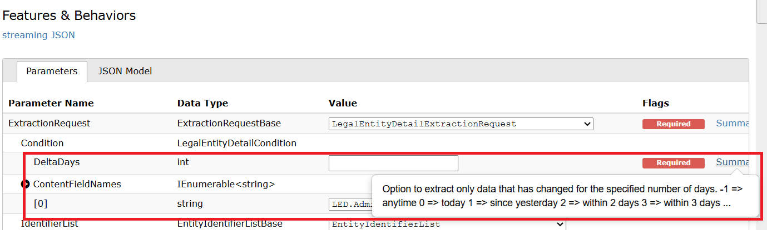767x230 pixels.
Task: Select the IdentifierList parameter name
Action: 50,224
